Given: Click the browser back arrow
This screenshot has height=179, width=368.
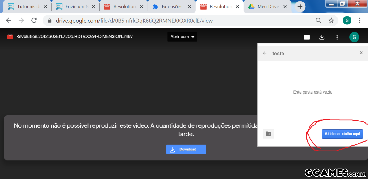Looking at the screenshot, I should click(x=9, y=21).
